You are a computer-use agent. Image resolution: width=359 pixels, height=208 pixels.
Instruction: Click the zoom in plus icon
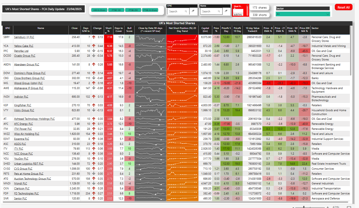pos(327,207)
